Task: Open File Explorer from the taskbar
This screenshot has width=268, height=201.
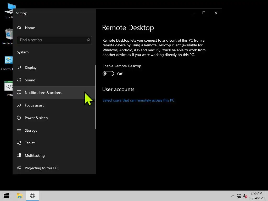Action: pyautogui.click(x=19, y=196)
